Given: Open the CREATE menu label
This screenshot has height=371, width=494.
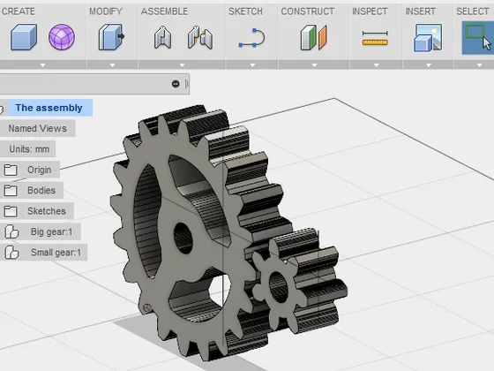Looking at the screenshot, I should tap(19, 11).
